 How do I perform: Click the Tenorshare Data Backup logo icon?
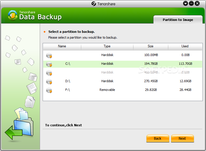12,15
